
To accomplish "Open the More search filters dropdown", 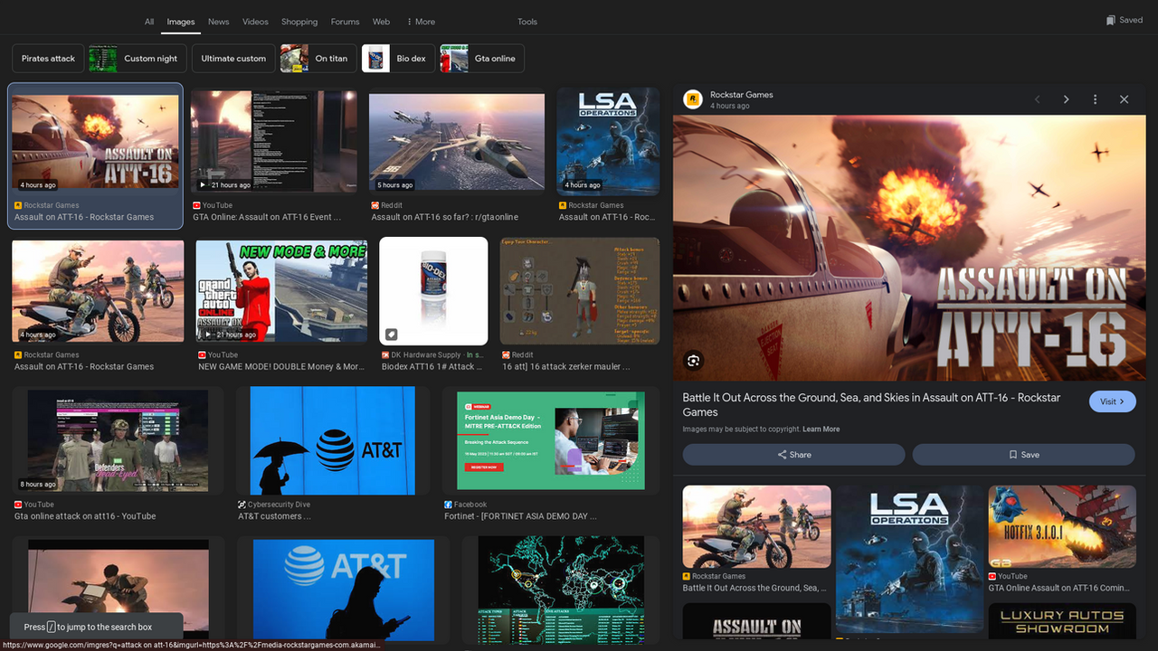I will pyautogui.click(x=421, y=22).
